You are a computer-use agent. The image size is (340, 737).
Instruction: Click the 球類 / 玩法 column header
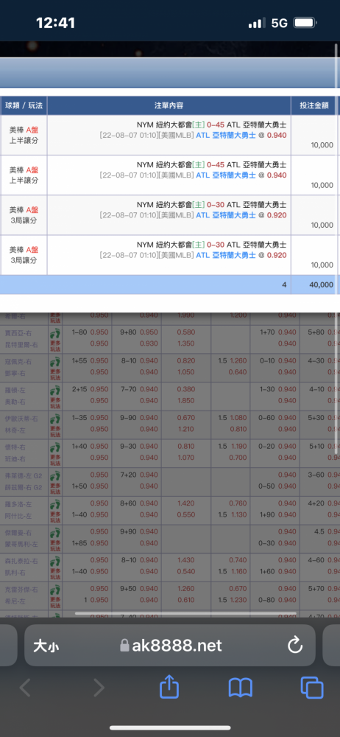pos(24,105)
